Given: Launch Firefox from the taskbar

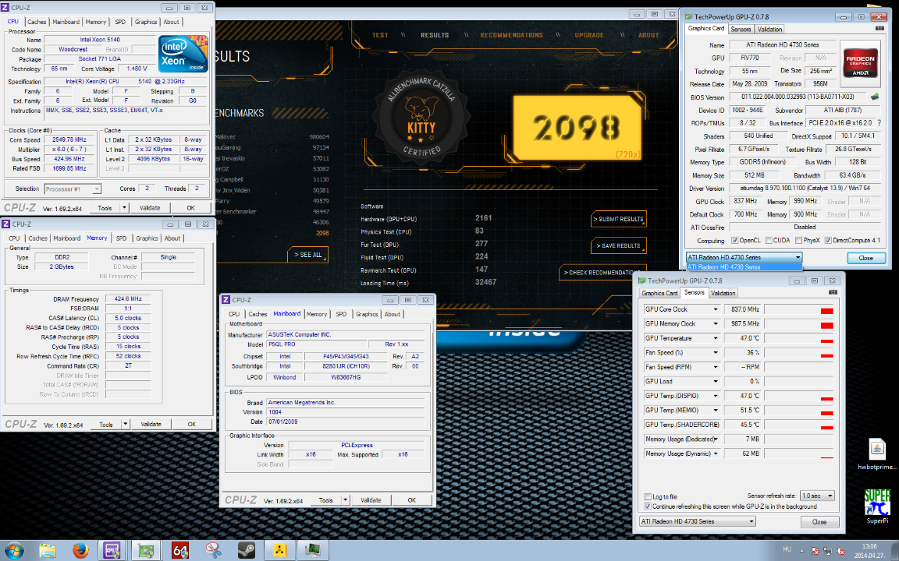Looking at the screenshot, I should [81, 551].
